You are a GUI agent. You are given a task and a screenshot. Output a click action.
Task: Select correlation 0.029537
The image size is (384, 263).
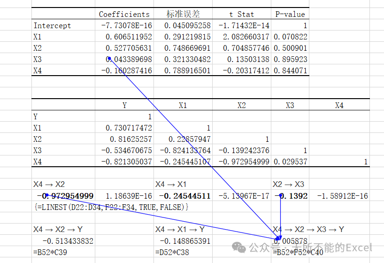click(290, 162)
